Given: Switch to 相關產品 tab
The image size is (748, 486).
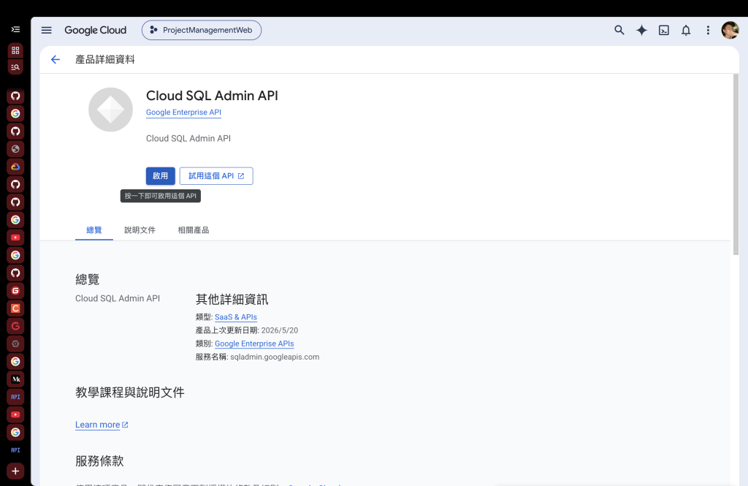Looking at the screenshot, I should pyautogui.click(x=193, y=230).
